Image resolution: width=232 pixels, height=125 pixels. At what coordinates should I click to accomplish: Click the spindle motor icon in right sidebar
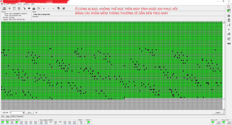click(x=229, y=20)
